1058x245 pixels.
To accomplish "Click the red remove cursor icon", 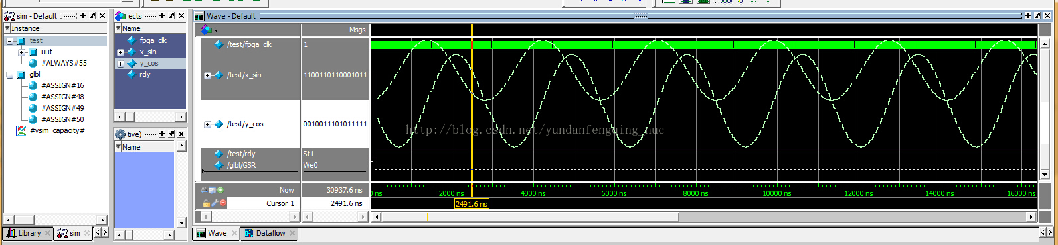I will tap(222, 203).
